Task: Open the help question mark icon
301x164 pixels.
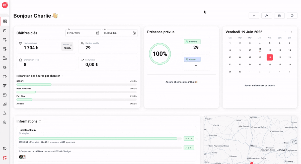Action: click(x=5, y=148)
